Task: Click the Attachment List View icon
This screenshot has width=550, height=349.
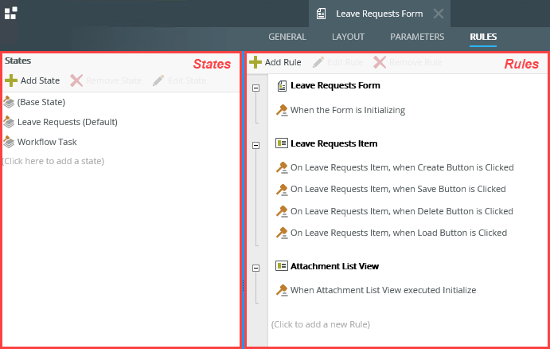Action: (282, 266)
